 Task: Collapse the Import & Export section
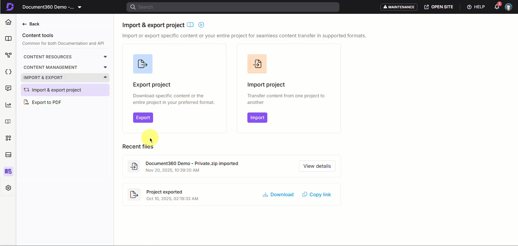click(x=65, y=78)
